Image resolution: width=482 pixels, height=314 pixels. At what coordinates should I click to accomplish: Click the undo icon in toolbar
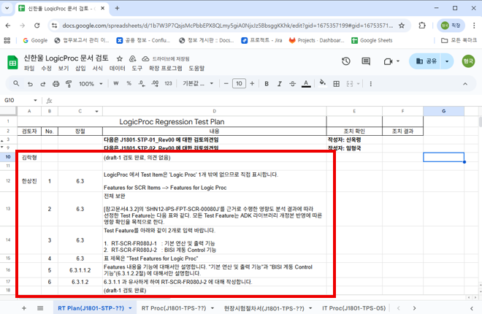tap(31, 84)
